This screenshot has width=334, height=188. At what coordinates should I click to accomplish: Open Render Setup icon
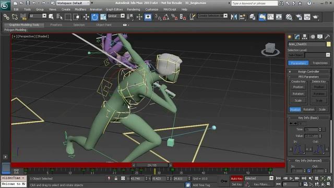[x=299, y=17]
